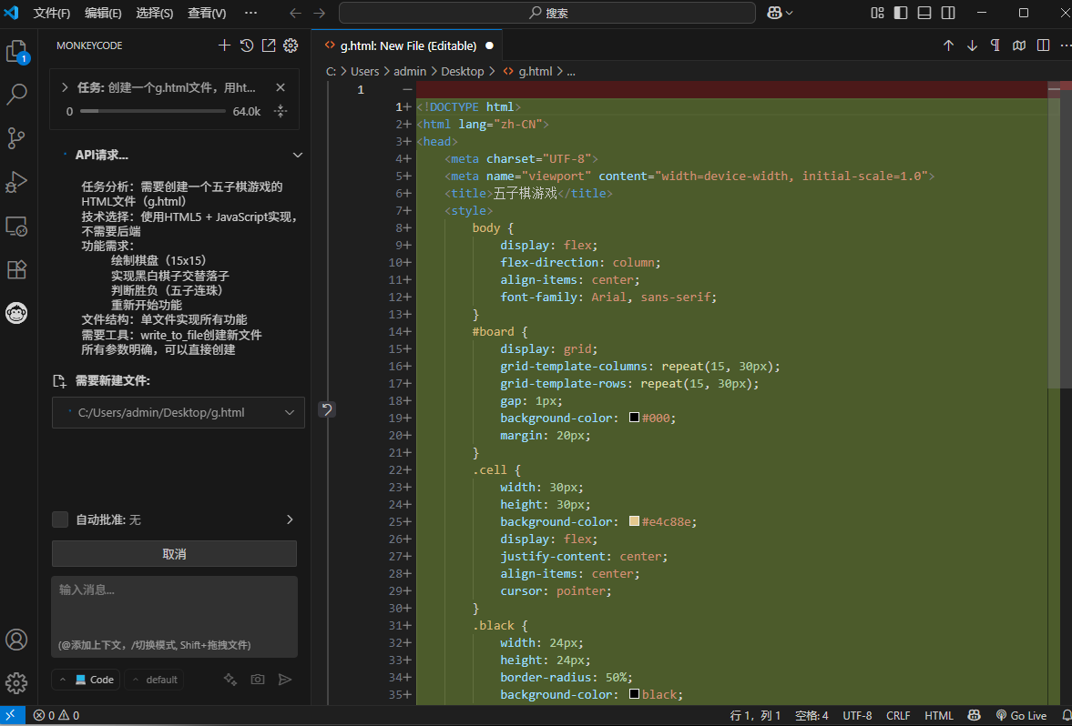Click the title bar search box

coord(547,13)
